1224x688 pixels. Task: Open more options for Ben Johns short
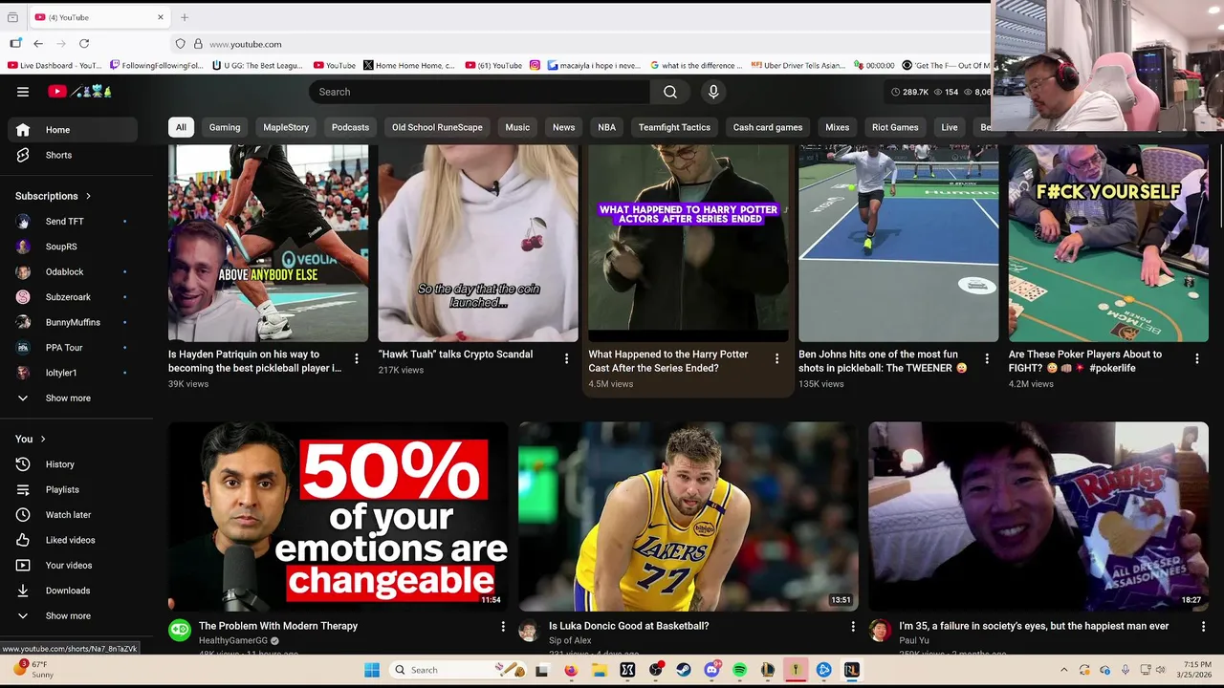click(987, 359)
